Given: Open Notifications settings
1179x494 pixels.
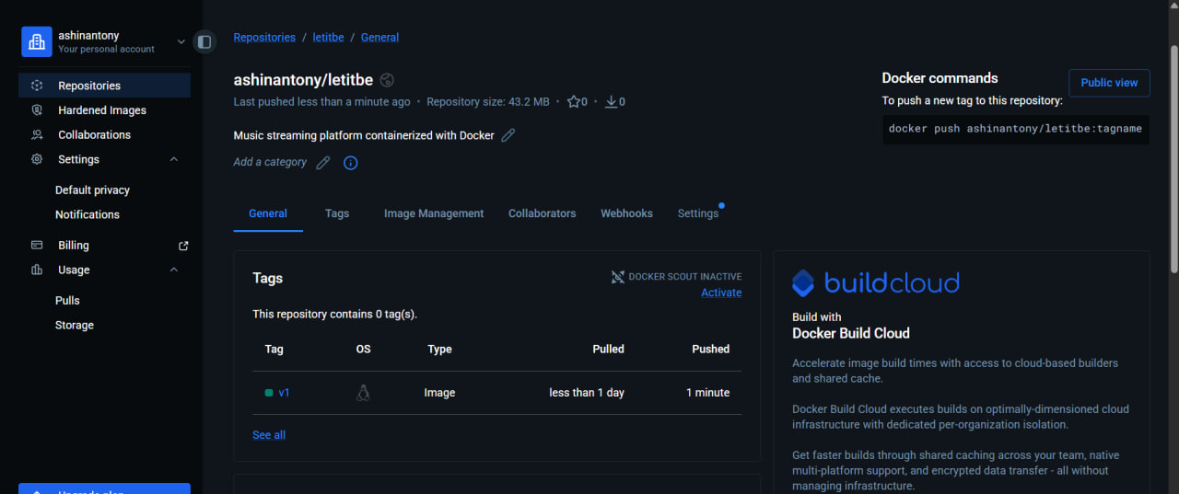Looking at the screenshot, I should coord(88,214).
